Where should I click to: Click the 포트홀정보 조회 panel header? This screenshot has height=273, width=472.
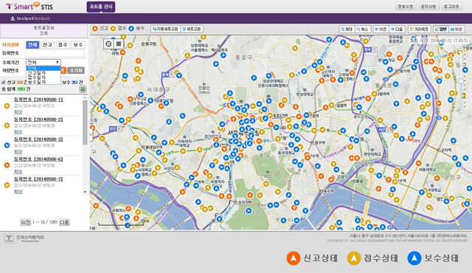click(x=44, y=31)
